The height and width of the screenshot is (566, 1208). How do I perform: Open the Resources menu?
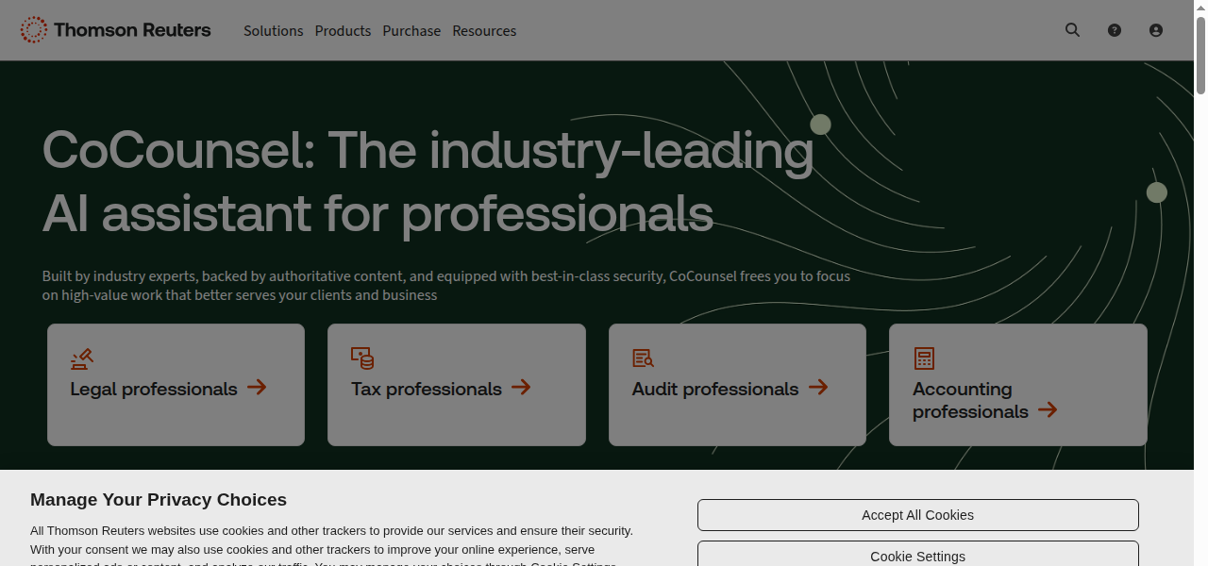coord(484,30)
